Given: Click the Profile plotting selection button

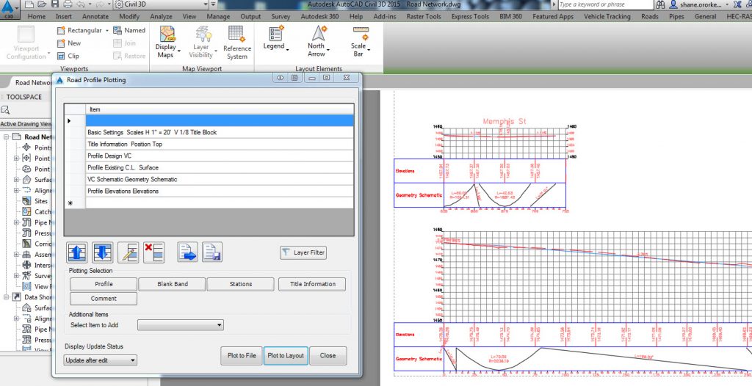Looking at the screenshot, I should [104, 284].
